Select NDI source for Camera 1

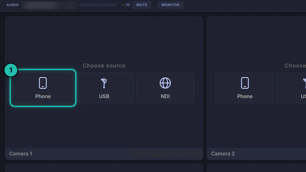[165, 88]
